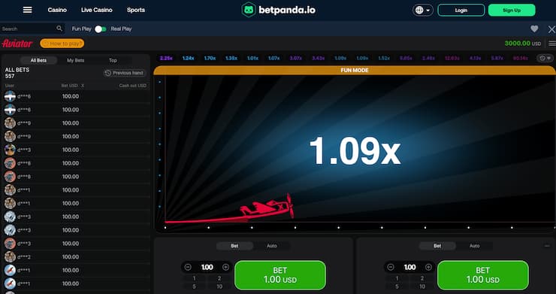Open the globe language selector

[423, 10]
